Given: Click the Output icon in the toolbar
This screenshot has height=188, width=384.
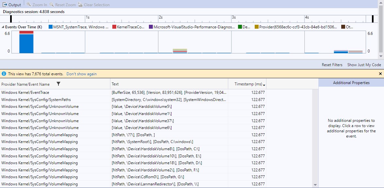Looking at the screenshot, I should (4, 4).
